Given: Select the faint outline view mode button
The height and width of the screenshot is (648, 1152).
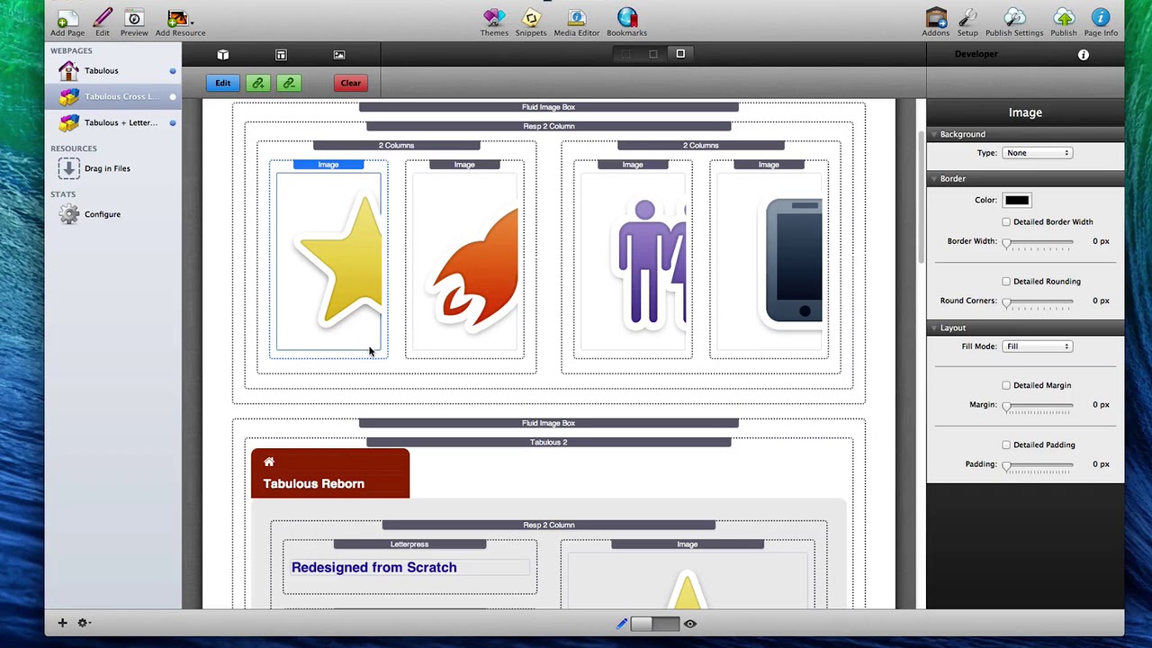Looking at the screenshot, I should [626, 54].
